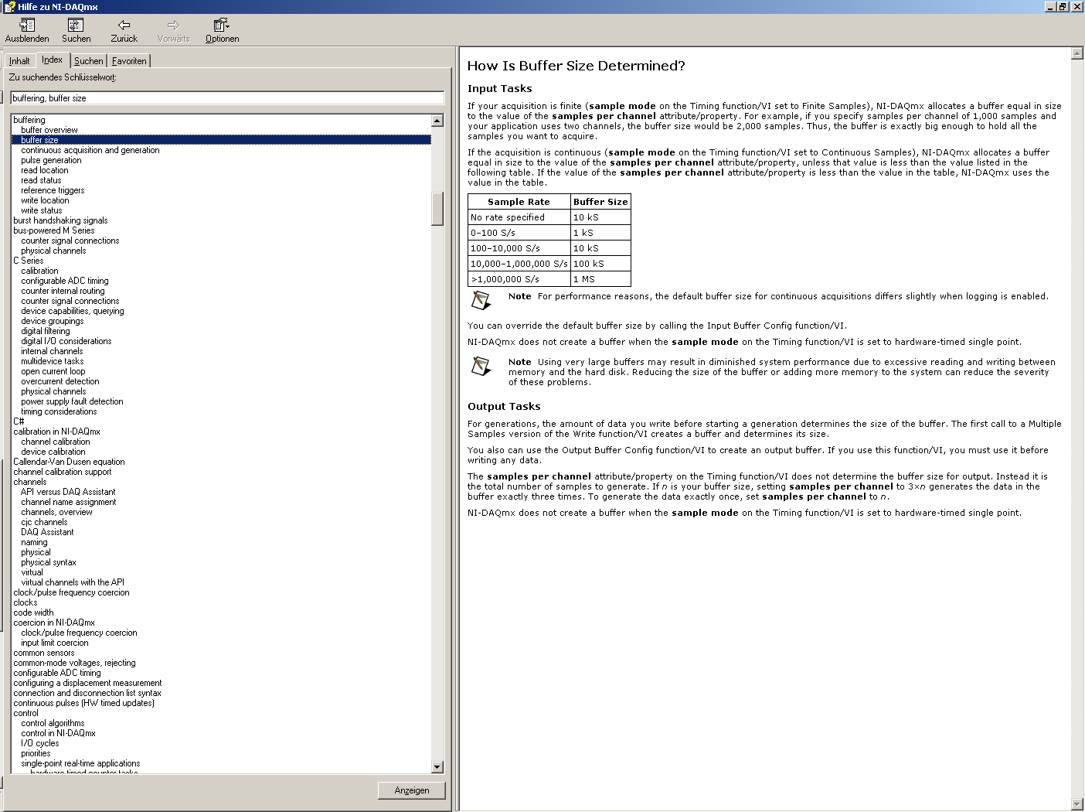This screenshot has width=1085, height=812.
Task: Click the 'Buffer Size' table header
Action: 600,202
